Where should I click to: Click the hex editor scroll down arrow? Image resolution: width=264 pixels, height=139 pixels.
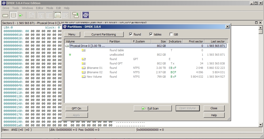coord(260,125)
